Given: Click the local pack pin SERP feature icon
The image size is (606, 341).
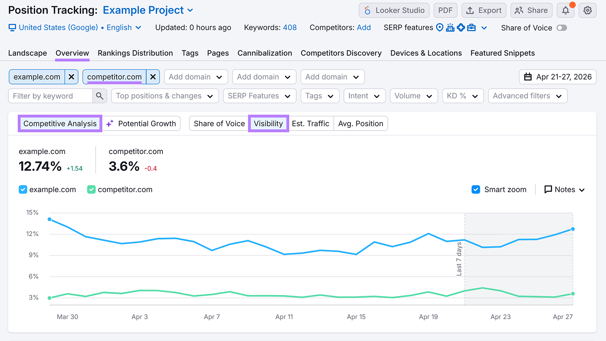Looking at the screenshot, I should [440, 28].
